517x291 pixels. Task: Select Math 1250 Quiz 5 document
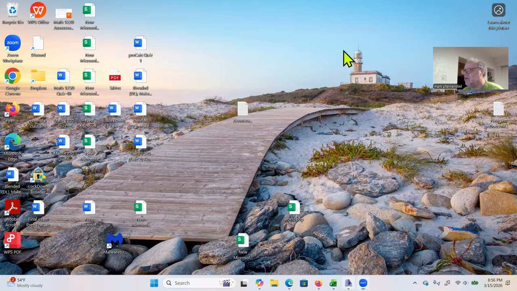(x=63, y=115)
